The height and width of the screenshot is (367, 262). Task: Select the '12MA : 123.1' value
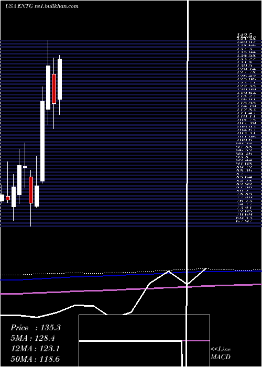pyautogui.click(x=35, y=349)
